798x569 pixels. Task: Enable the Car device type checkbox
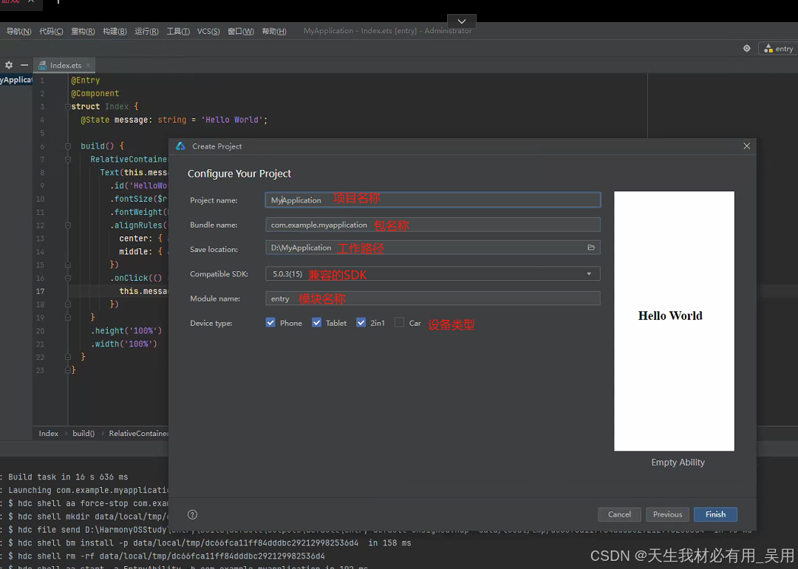point(400,323)
